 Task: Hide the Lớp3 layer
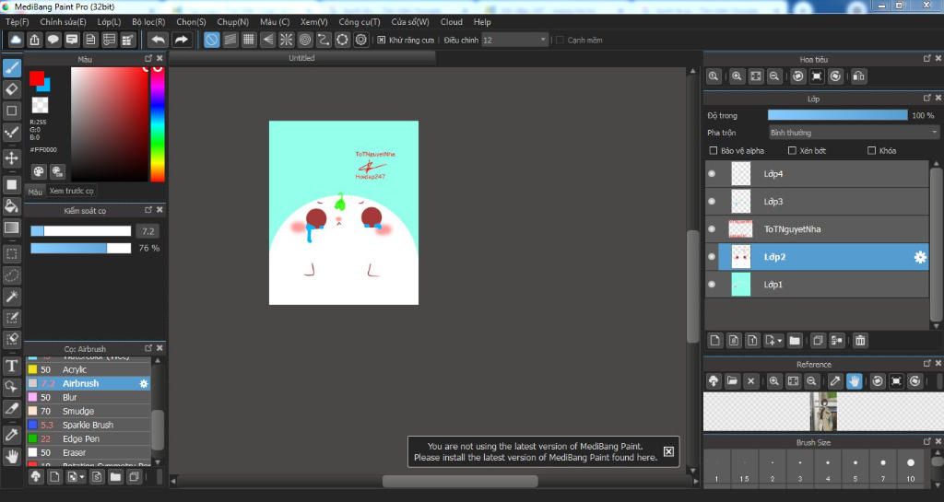click(x=713, y=202)
